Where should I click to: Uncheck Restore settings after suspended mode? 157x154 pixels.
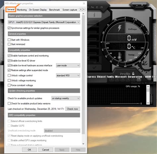(x=9, y=70)
